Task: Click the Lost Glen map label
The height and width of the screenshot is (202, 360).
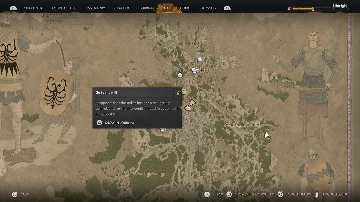Action: tap(195, 70)
